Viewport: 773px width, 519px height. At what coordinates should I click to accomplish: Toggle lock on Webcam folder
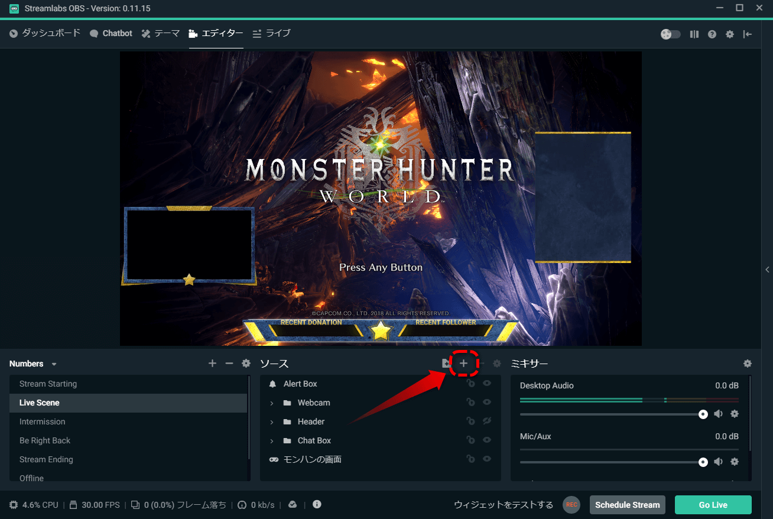pyautogui.click(x=470, y=403)
